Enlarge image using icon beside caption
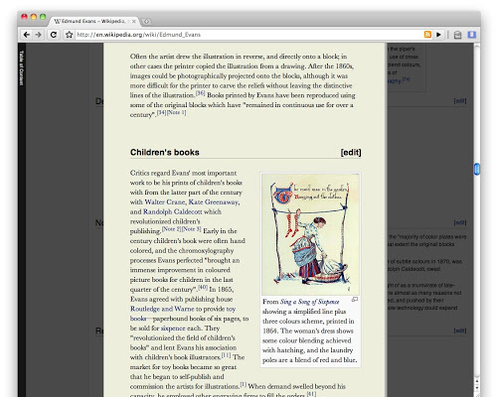Image resolution: width=498 pixels, height=397 pixels. point(355,300)
